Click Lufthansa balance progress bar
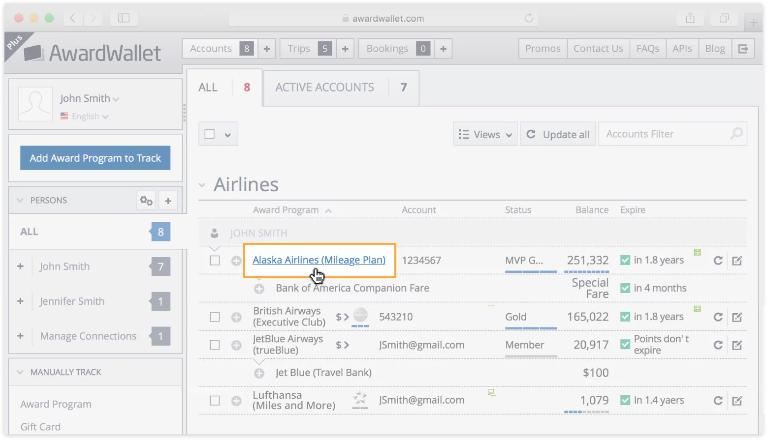767x440 pixels. 586,412
